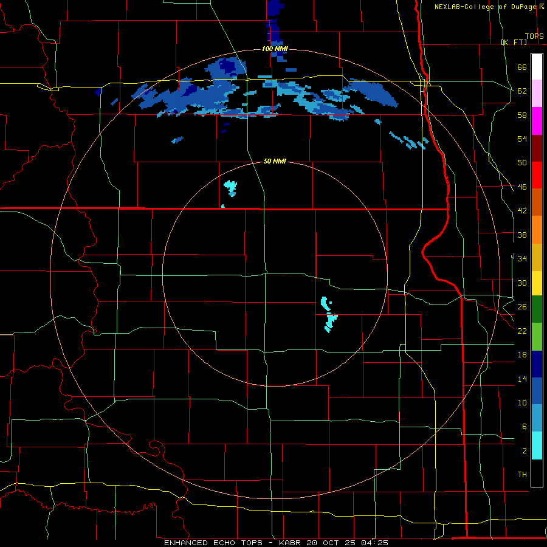
Task: Click the legend value 6
Action: click(x=524, y=427)
